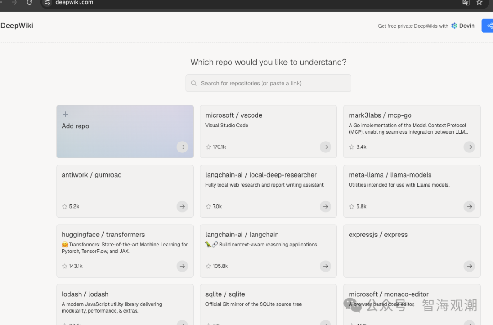Click the star icon on transformers card
This screenshot has height=325, width=493.
(64, 266)
